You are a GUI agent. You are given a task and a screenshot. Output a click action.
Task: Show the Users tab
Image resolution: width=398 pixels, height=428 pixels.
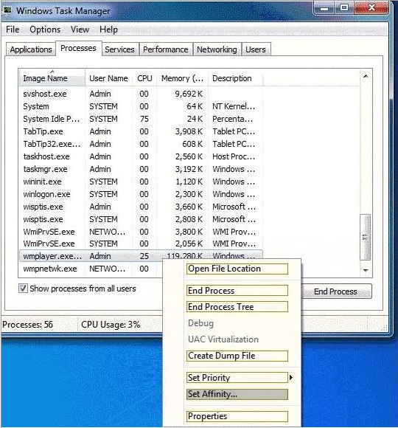pos(256,49)
